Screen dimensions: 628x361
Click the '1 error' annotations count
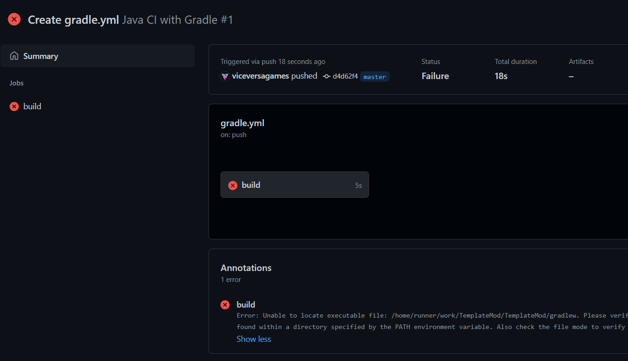point(231,280)
